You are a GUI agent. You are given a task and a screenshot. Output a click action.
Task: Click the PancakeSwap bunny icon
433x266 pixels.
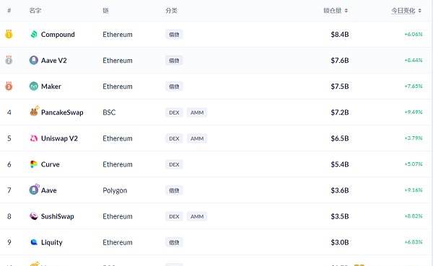[34, 112]
